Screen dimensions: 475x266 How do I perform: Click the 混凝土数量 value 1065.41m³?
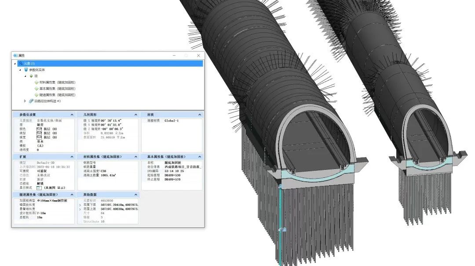(x=109, y=175)
